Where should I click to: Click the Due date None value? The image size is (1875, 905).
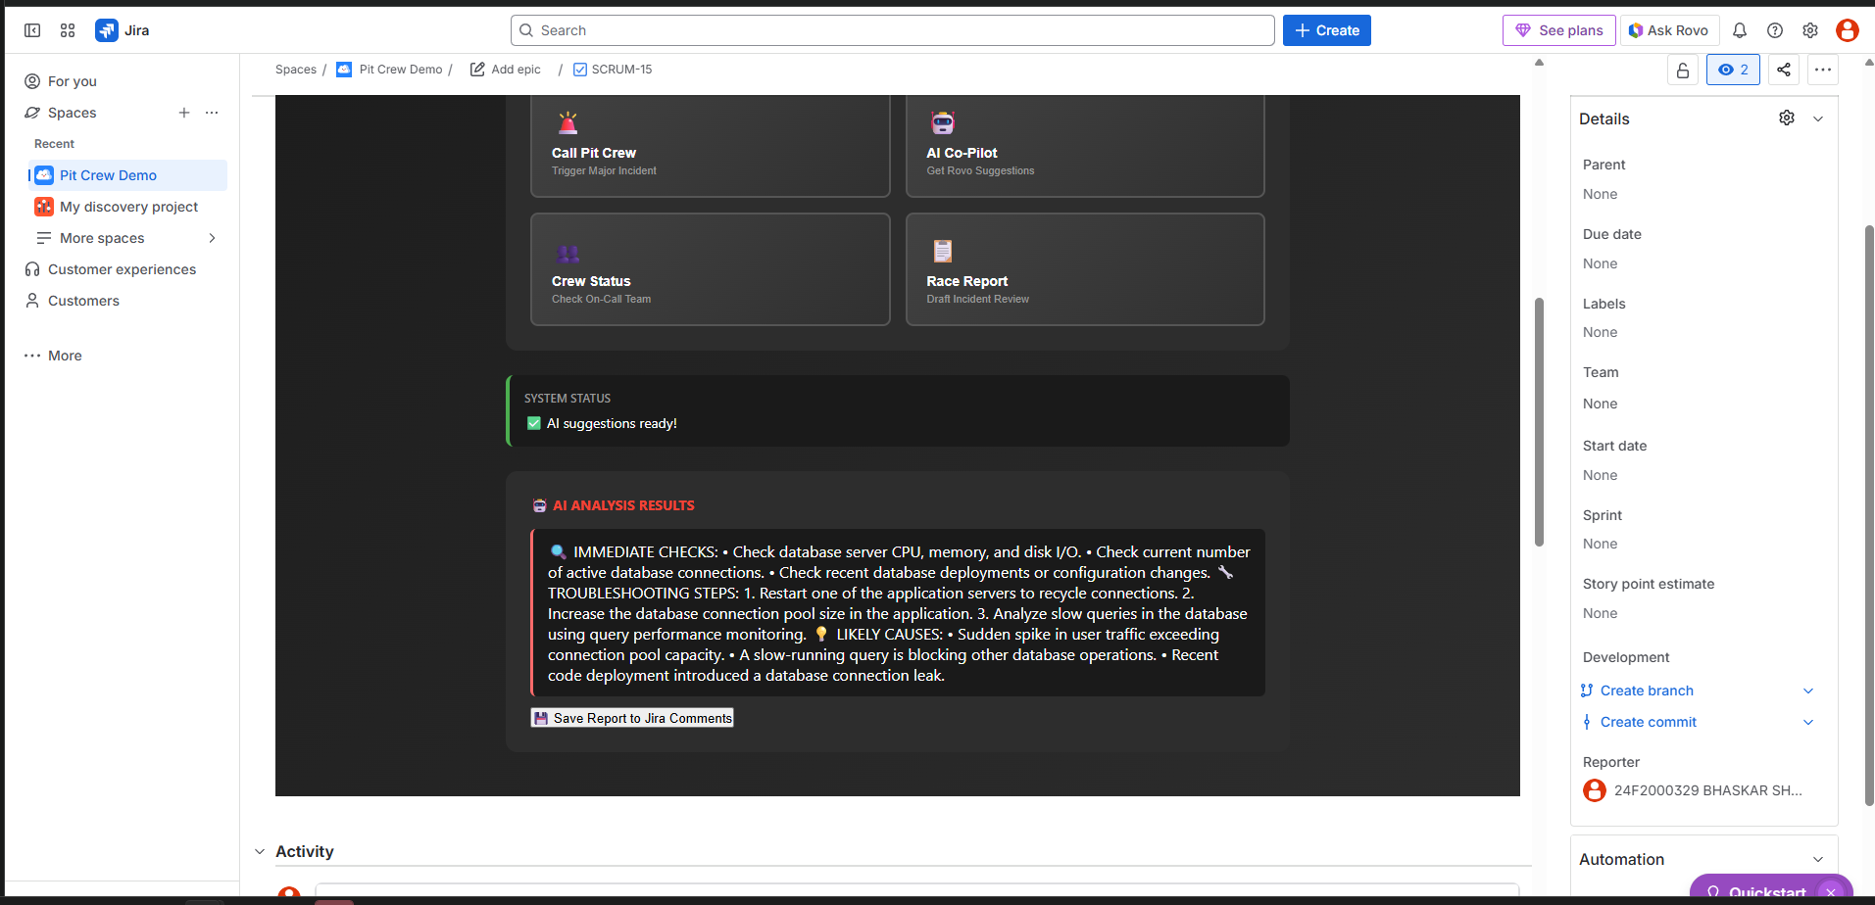tap(1600, 263)
